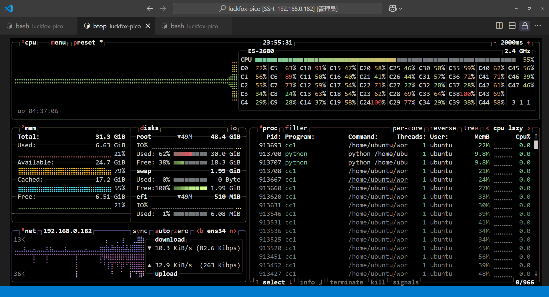Image resolution: width=549 pixels, height=297 pixels.
Task: Switch sorting column left with < arrow
Action: (488, 128)
